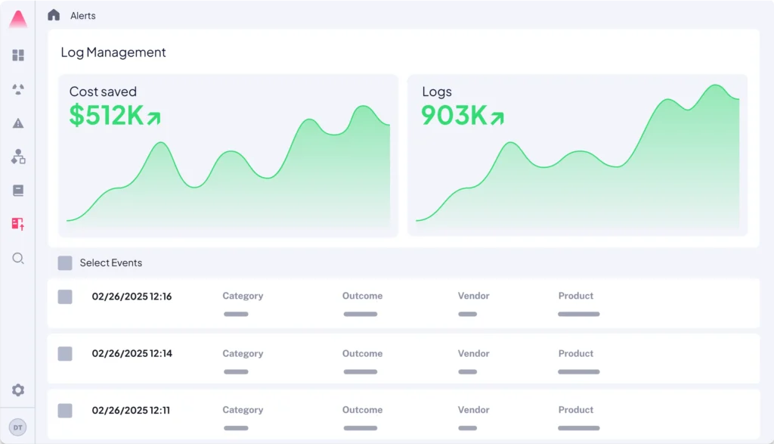Click the magnifier search icon in sidebar
The image size is (774, 444).
18,258
